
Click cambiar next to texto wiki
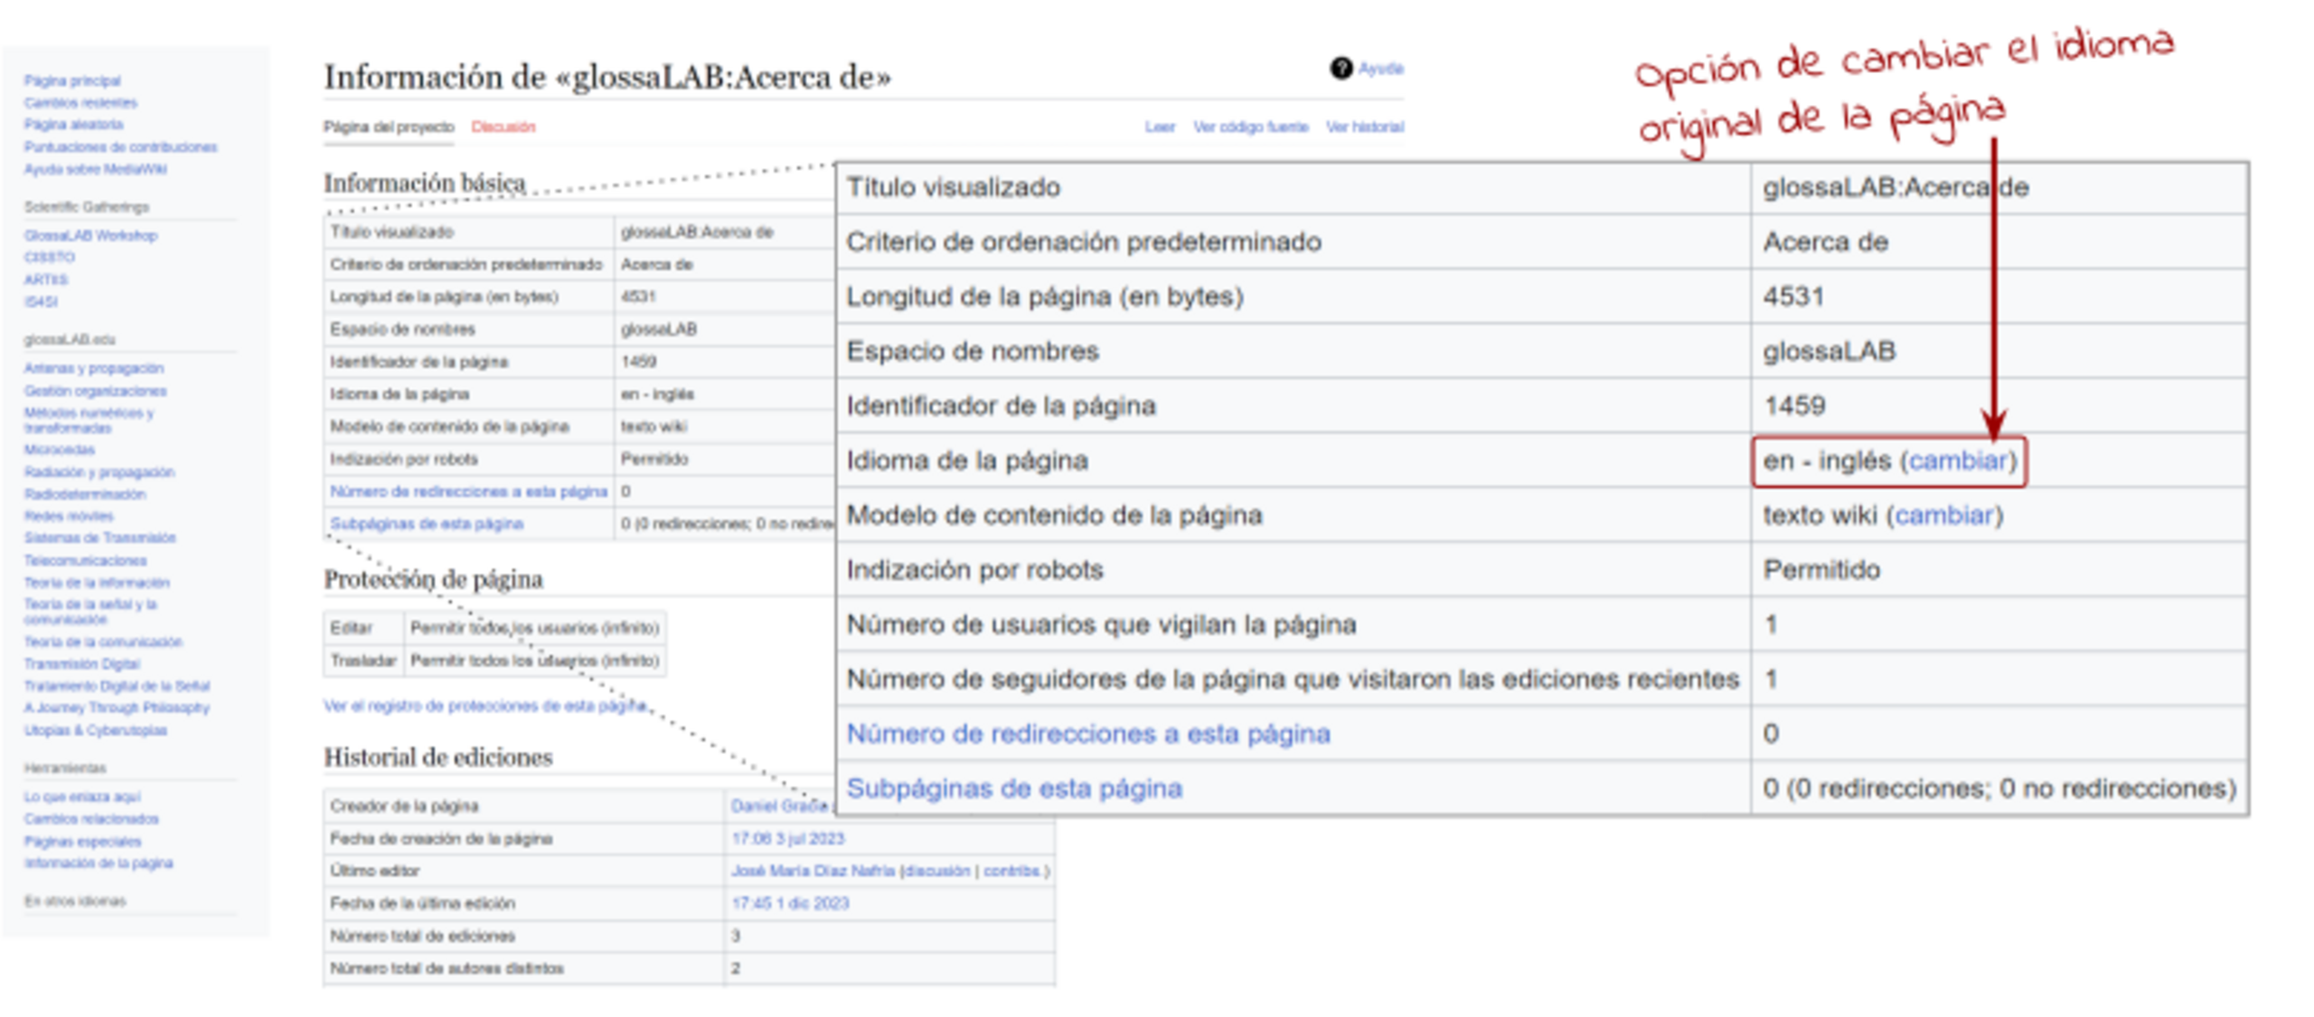(1944, 515)
